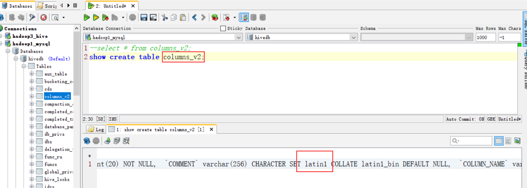Screen dimensions: 527x188
Task: Click the red-green refresh cycle icon
Action: [x=215, y=18]
